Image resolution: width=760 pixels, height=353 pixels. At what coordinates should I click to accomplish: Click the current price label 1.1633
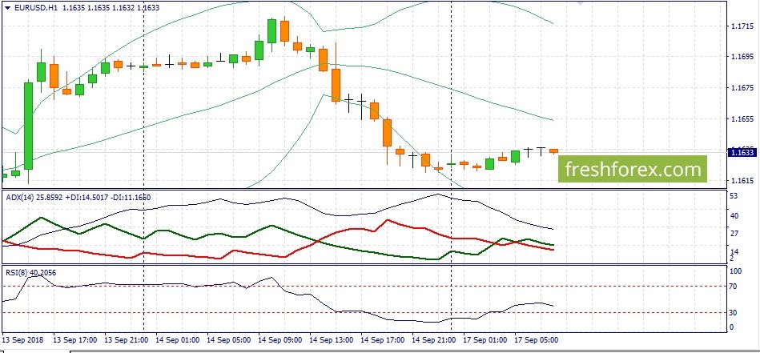tap(741, 153)
